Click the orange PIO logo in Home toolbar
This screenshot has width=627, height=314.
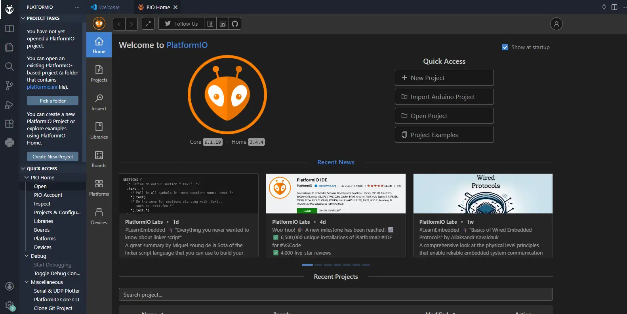click(x=99, y=24)
